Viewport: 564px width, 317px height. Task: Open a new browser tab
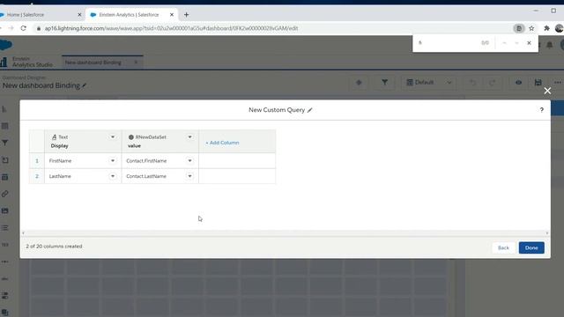pos(186,15)
